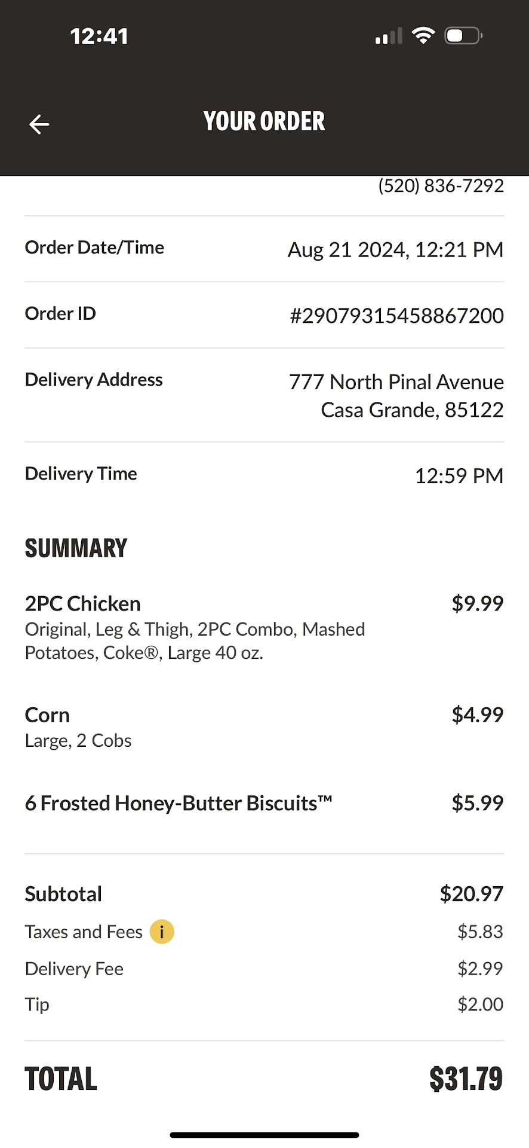Tap the TOTAL amount $31.79
The width and height of the screenshot is (529, 1148).
click(x=466, y=1079)
